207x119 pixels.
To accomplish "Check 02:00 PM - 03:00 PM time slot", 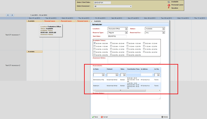I will 94,52.
